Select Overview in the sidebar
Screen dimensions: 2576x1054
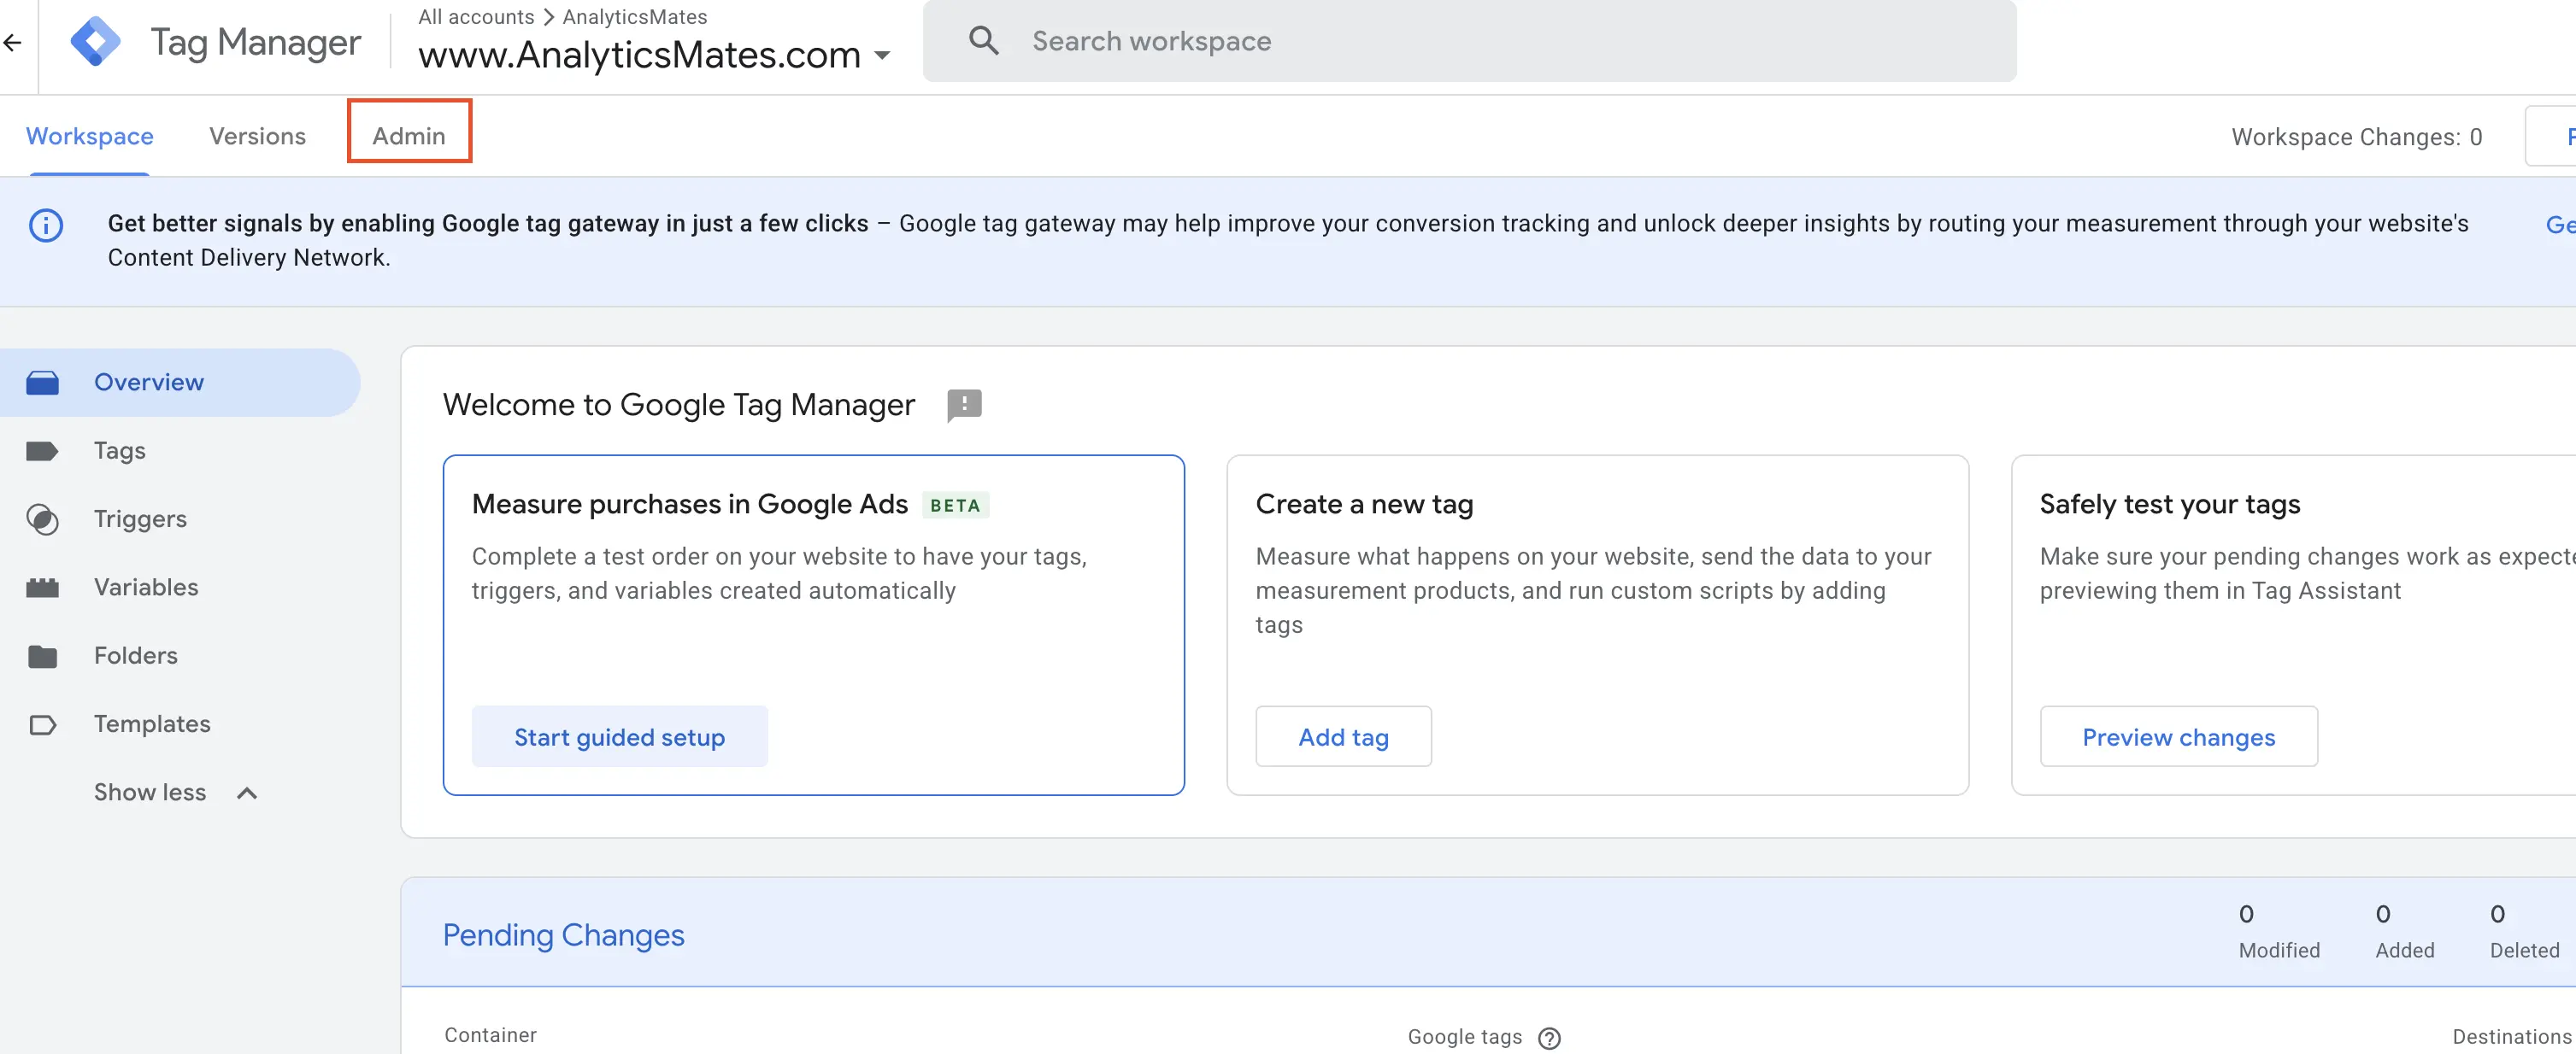click(x=180, y=383)
